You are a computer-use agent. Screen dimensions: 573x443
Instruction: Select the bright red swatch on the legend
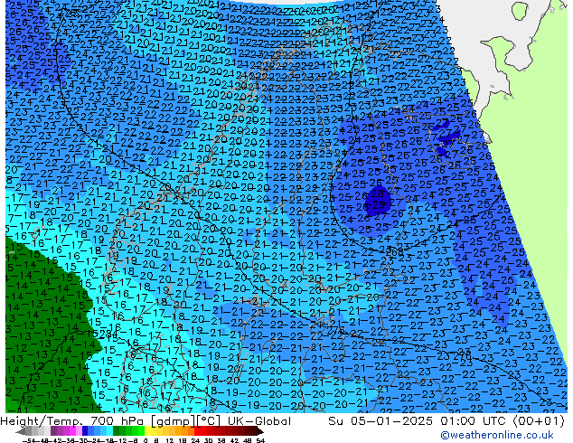pos(197,431)
